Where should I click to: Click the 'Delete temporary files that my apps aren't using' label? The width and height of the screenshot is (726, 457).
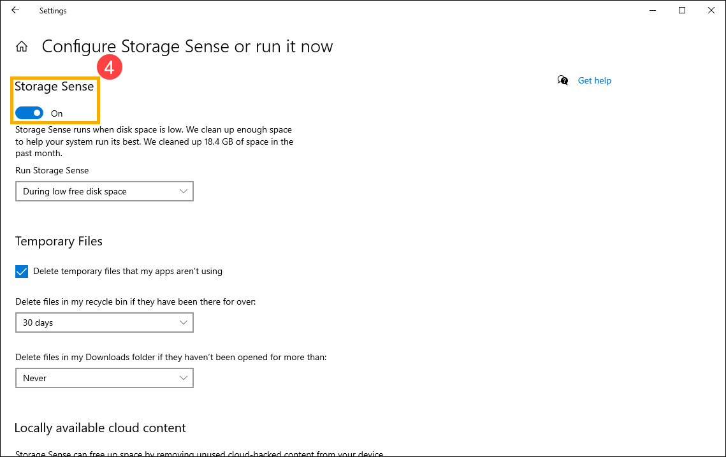pyautogui.click(x=127, y=271)
